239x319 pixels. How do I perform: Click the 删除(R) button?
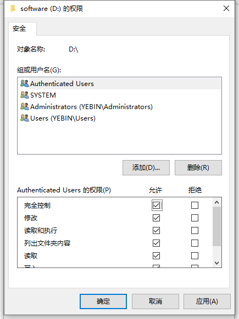pos(198,168)
